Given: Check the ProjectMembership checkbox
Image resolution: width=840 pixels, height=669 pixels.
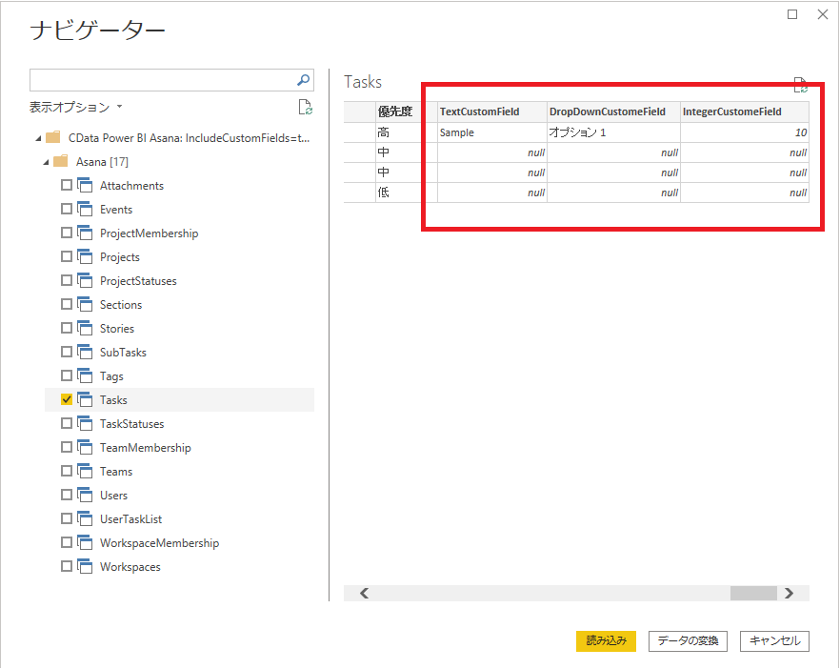Looking at the screenshot, I should (x=67, y=233).
